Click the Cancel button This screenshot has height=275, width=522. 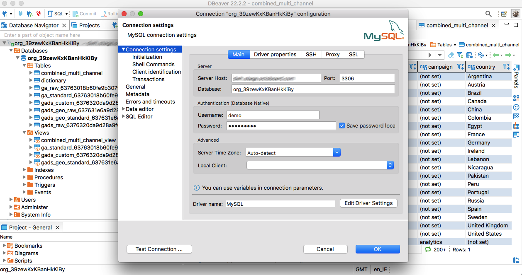325,249
